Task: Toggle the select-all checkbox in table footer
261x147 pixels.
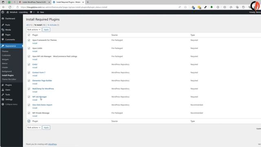Action: pos(29,121)
